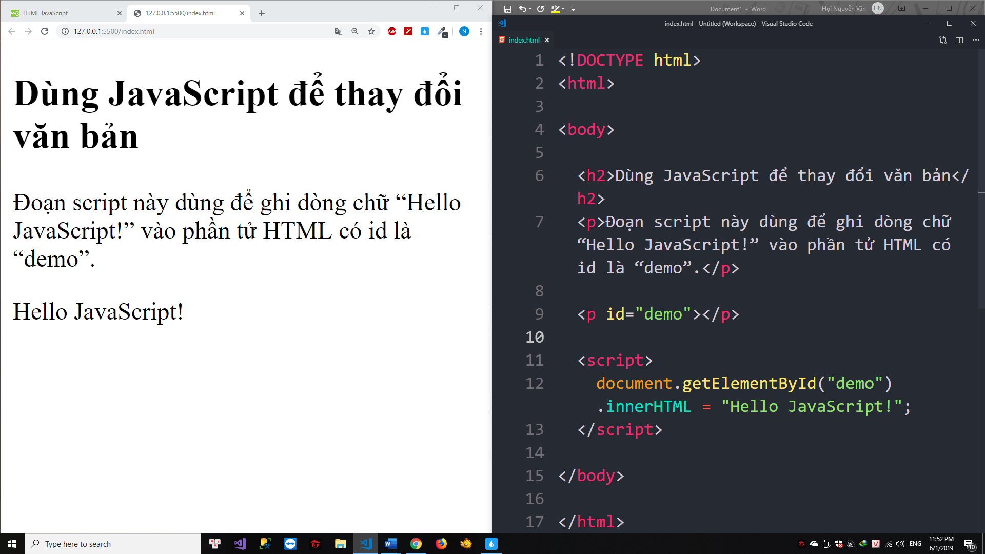Click the split editor icon in VS Code
The image size is (985, 554).
(x=959, y=40)
